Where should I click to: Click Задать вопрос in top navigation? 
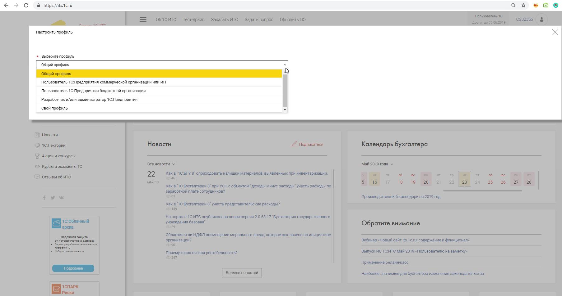coord(259,20)
